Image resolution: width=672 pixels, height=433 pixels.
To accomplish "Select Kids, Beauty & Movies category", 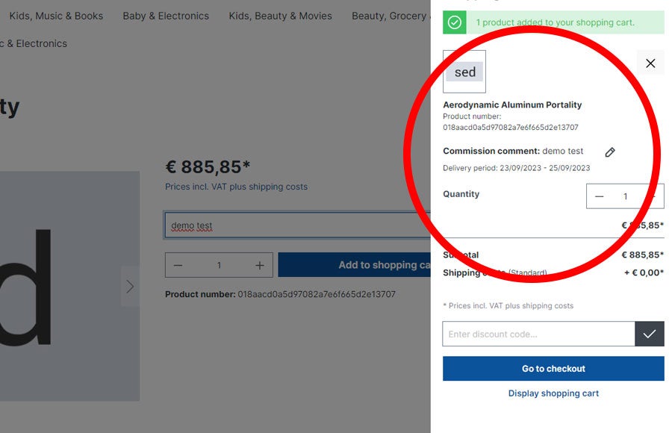I will [x=280, y=16].
